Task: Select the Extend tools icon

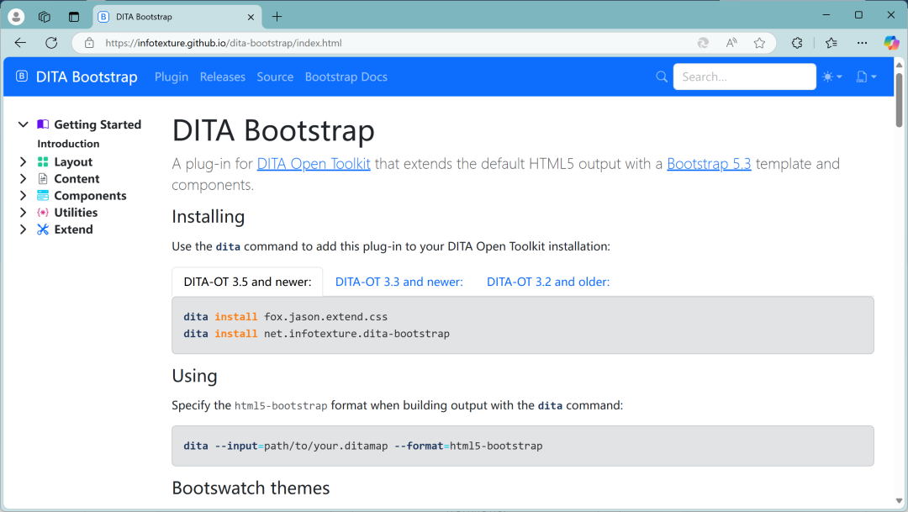Action: point(41,229)
